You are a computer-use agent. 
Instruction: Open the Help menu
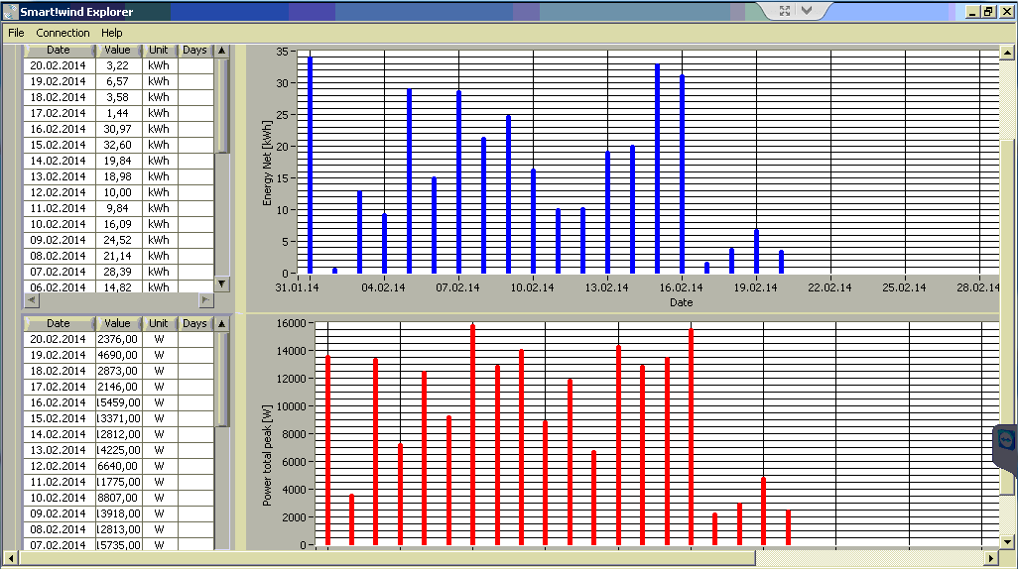click(x=112, y=33)
